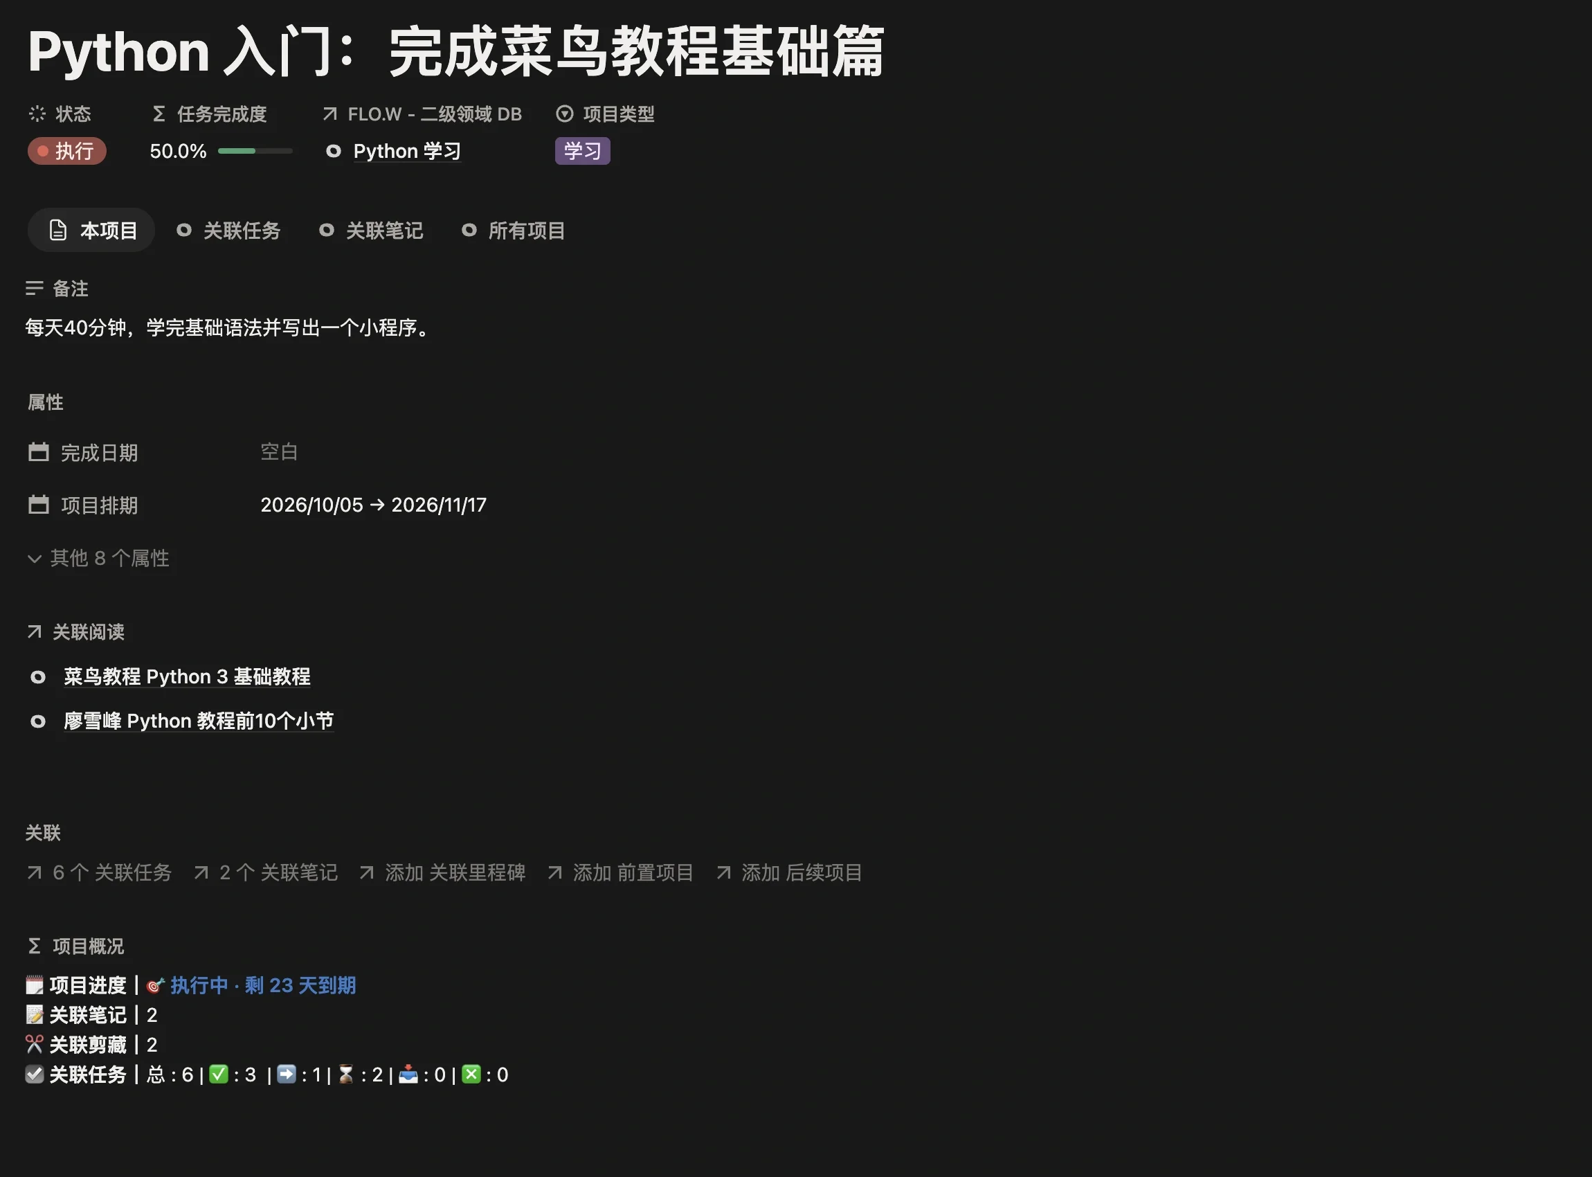Screen dimensions: 1592x1177
Task: Click the dropdown circle icon beside 项目类型
Action: coord(564,114)
